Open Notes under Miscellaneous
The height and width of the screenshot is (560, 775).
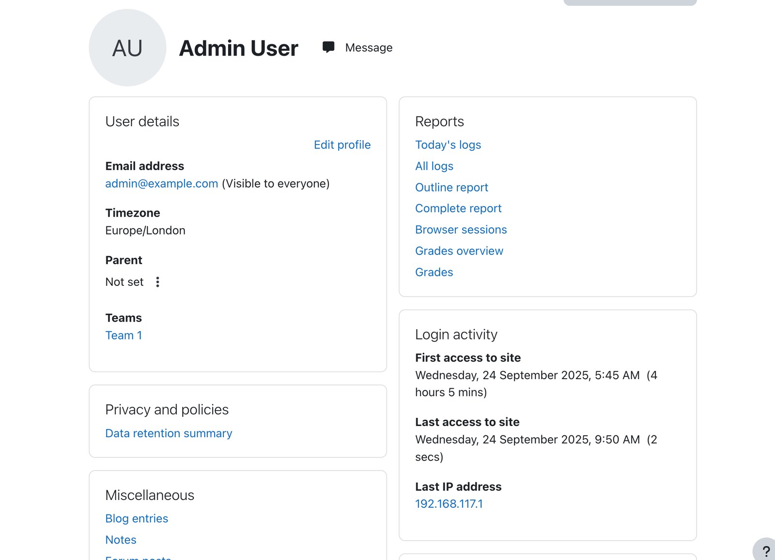[x=121, y=539]
